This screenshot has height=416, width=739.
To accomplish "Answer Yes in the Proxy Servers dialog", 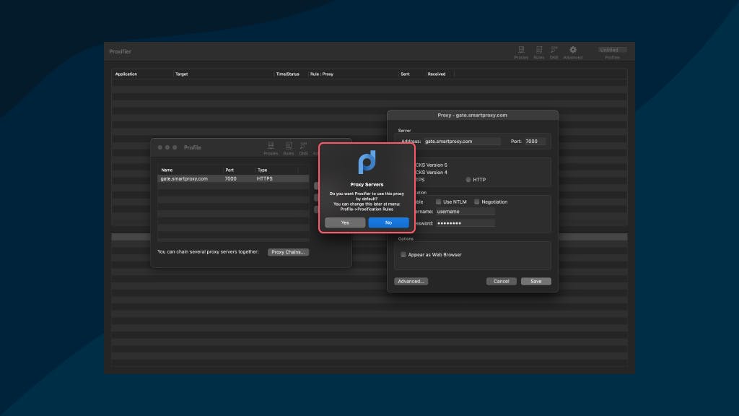I will coord(345,222).
